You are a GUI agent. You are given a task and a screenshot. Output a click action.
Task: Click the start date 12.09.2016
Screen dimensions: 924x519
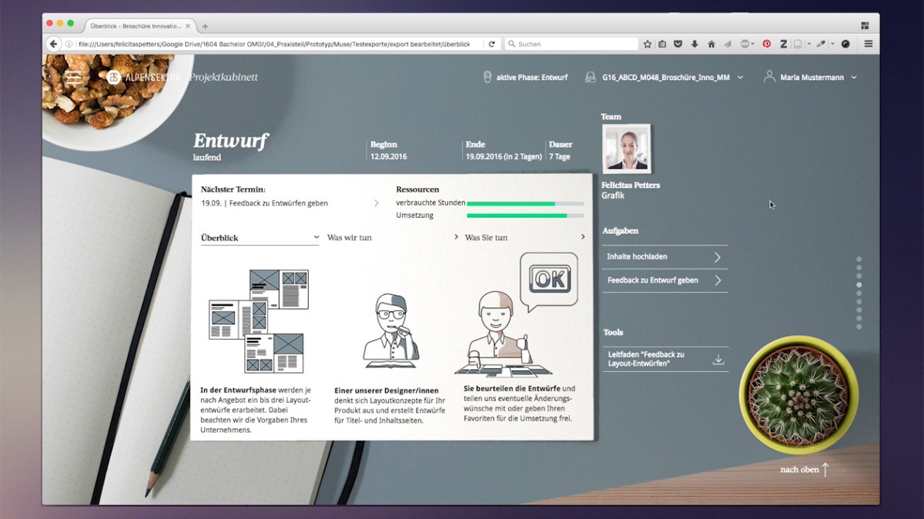(x=389, y=156)
